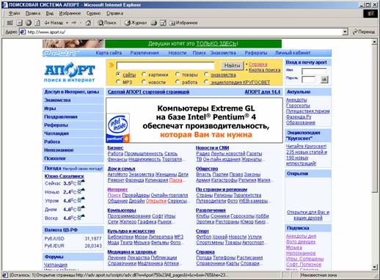Click the Переход go button

[x=364, y=32]
